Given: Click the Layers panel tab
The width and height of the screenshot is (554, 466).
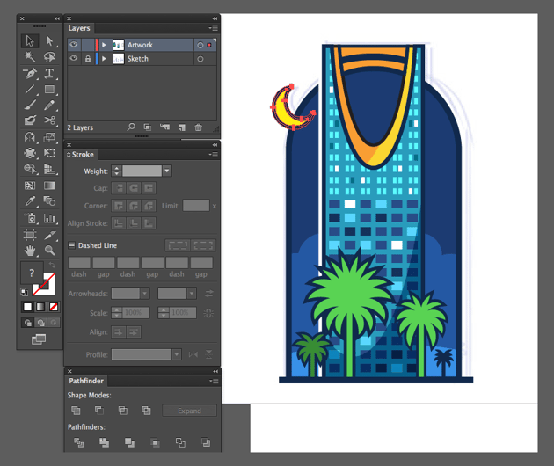Looking at the screenshot, I should (x=79, y=28).
